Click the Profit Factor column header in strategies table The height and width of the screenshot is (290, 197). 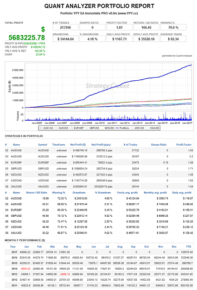coord(184,145)
